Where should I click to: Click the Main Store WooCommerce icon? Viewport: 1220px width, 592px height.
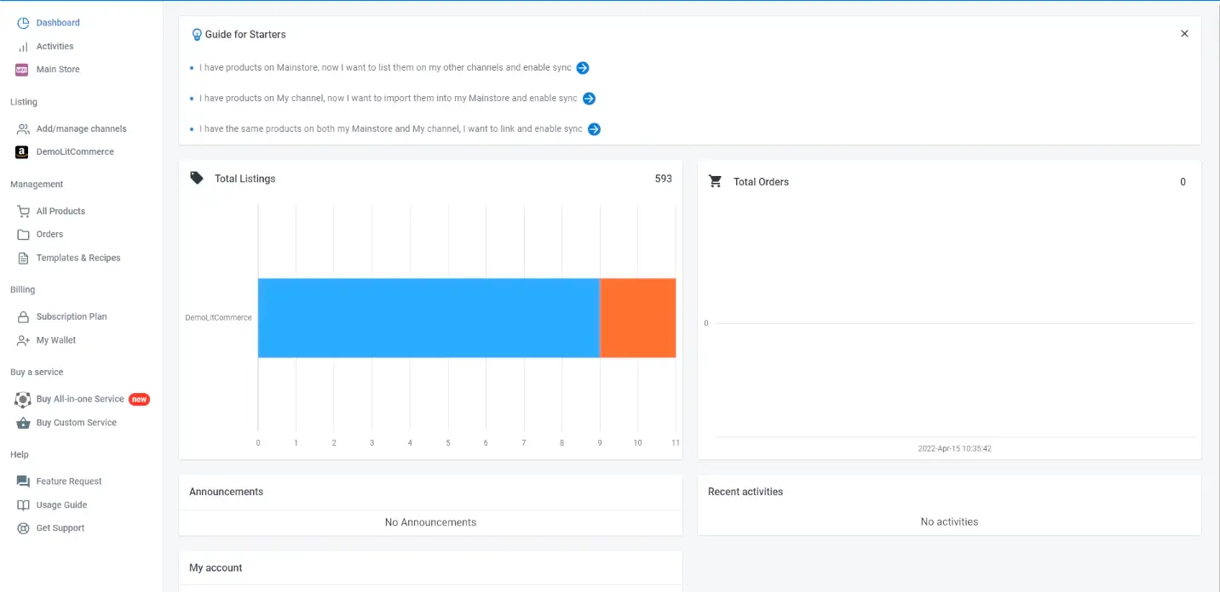click(22, 70)
